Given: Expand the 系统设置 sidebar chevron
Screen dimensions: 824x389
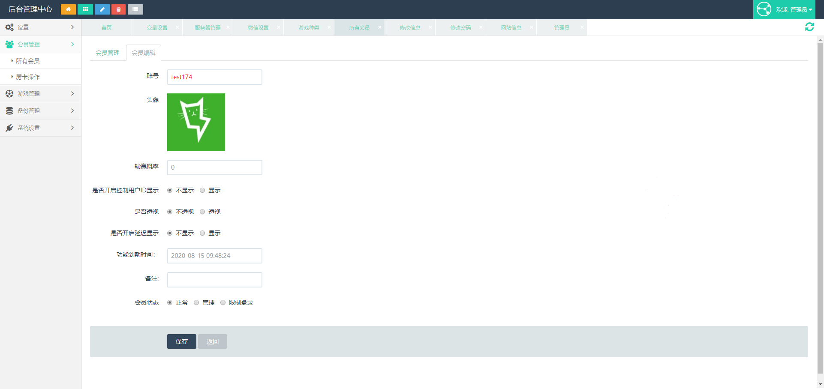Looking at the screenshot, I should point(72,128).
